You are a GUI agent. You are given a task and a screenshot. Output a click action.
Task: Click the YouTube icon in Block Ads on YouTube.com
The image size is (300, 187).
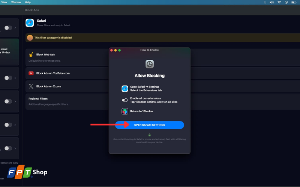(31, 73)
